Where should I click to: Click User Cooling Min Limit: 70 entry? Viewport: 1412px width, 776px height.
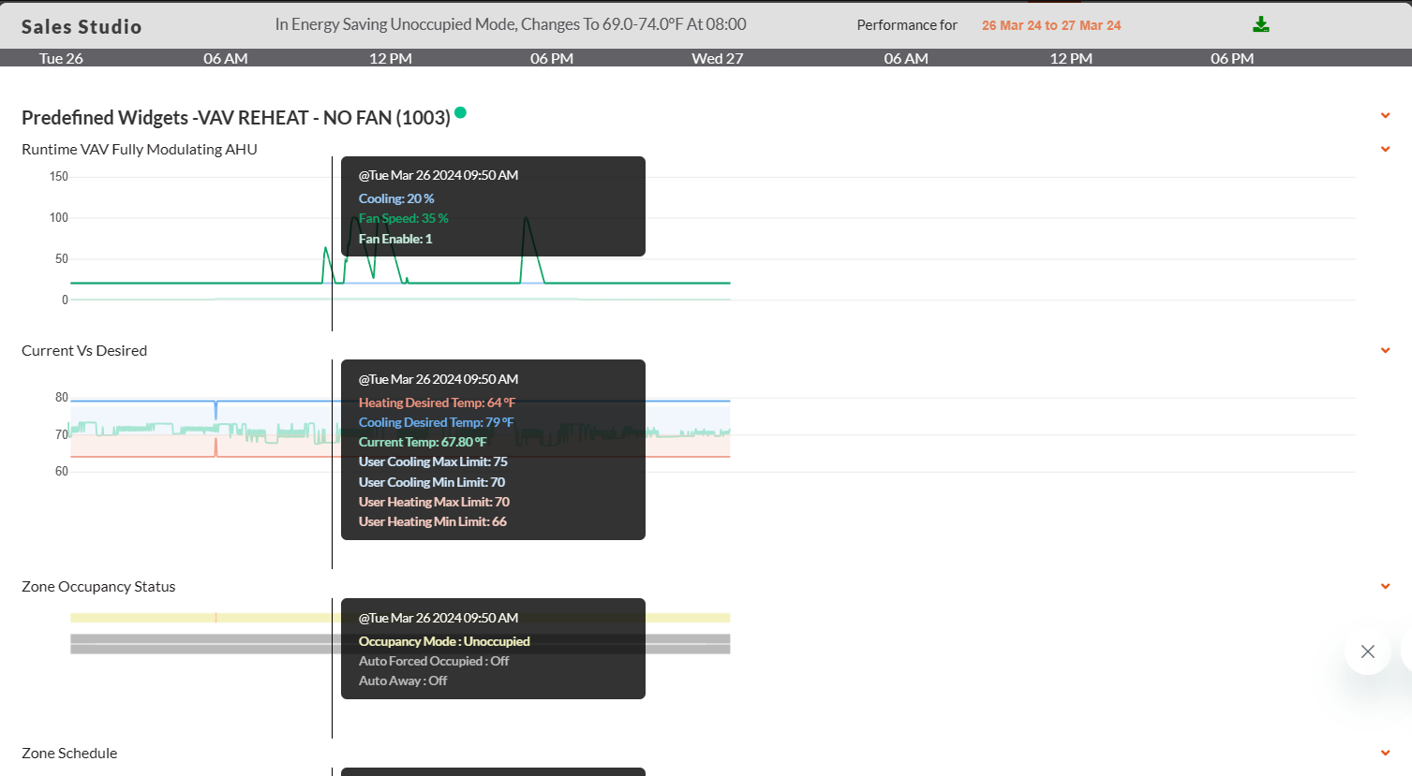pos(432,482)
